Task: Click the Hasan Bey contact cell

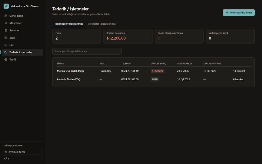Action: click(105, 71)
